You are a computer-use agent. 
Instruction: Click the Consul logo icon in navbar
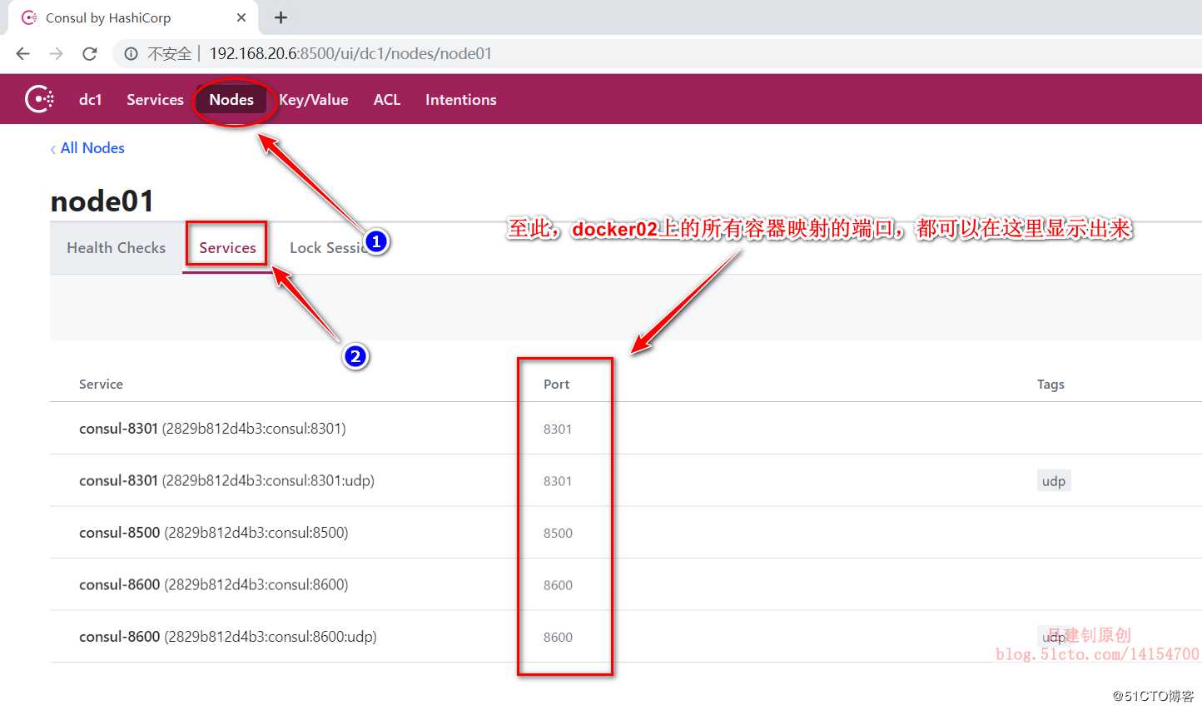39,99
